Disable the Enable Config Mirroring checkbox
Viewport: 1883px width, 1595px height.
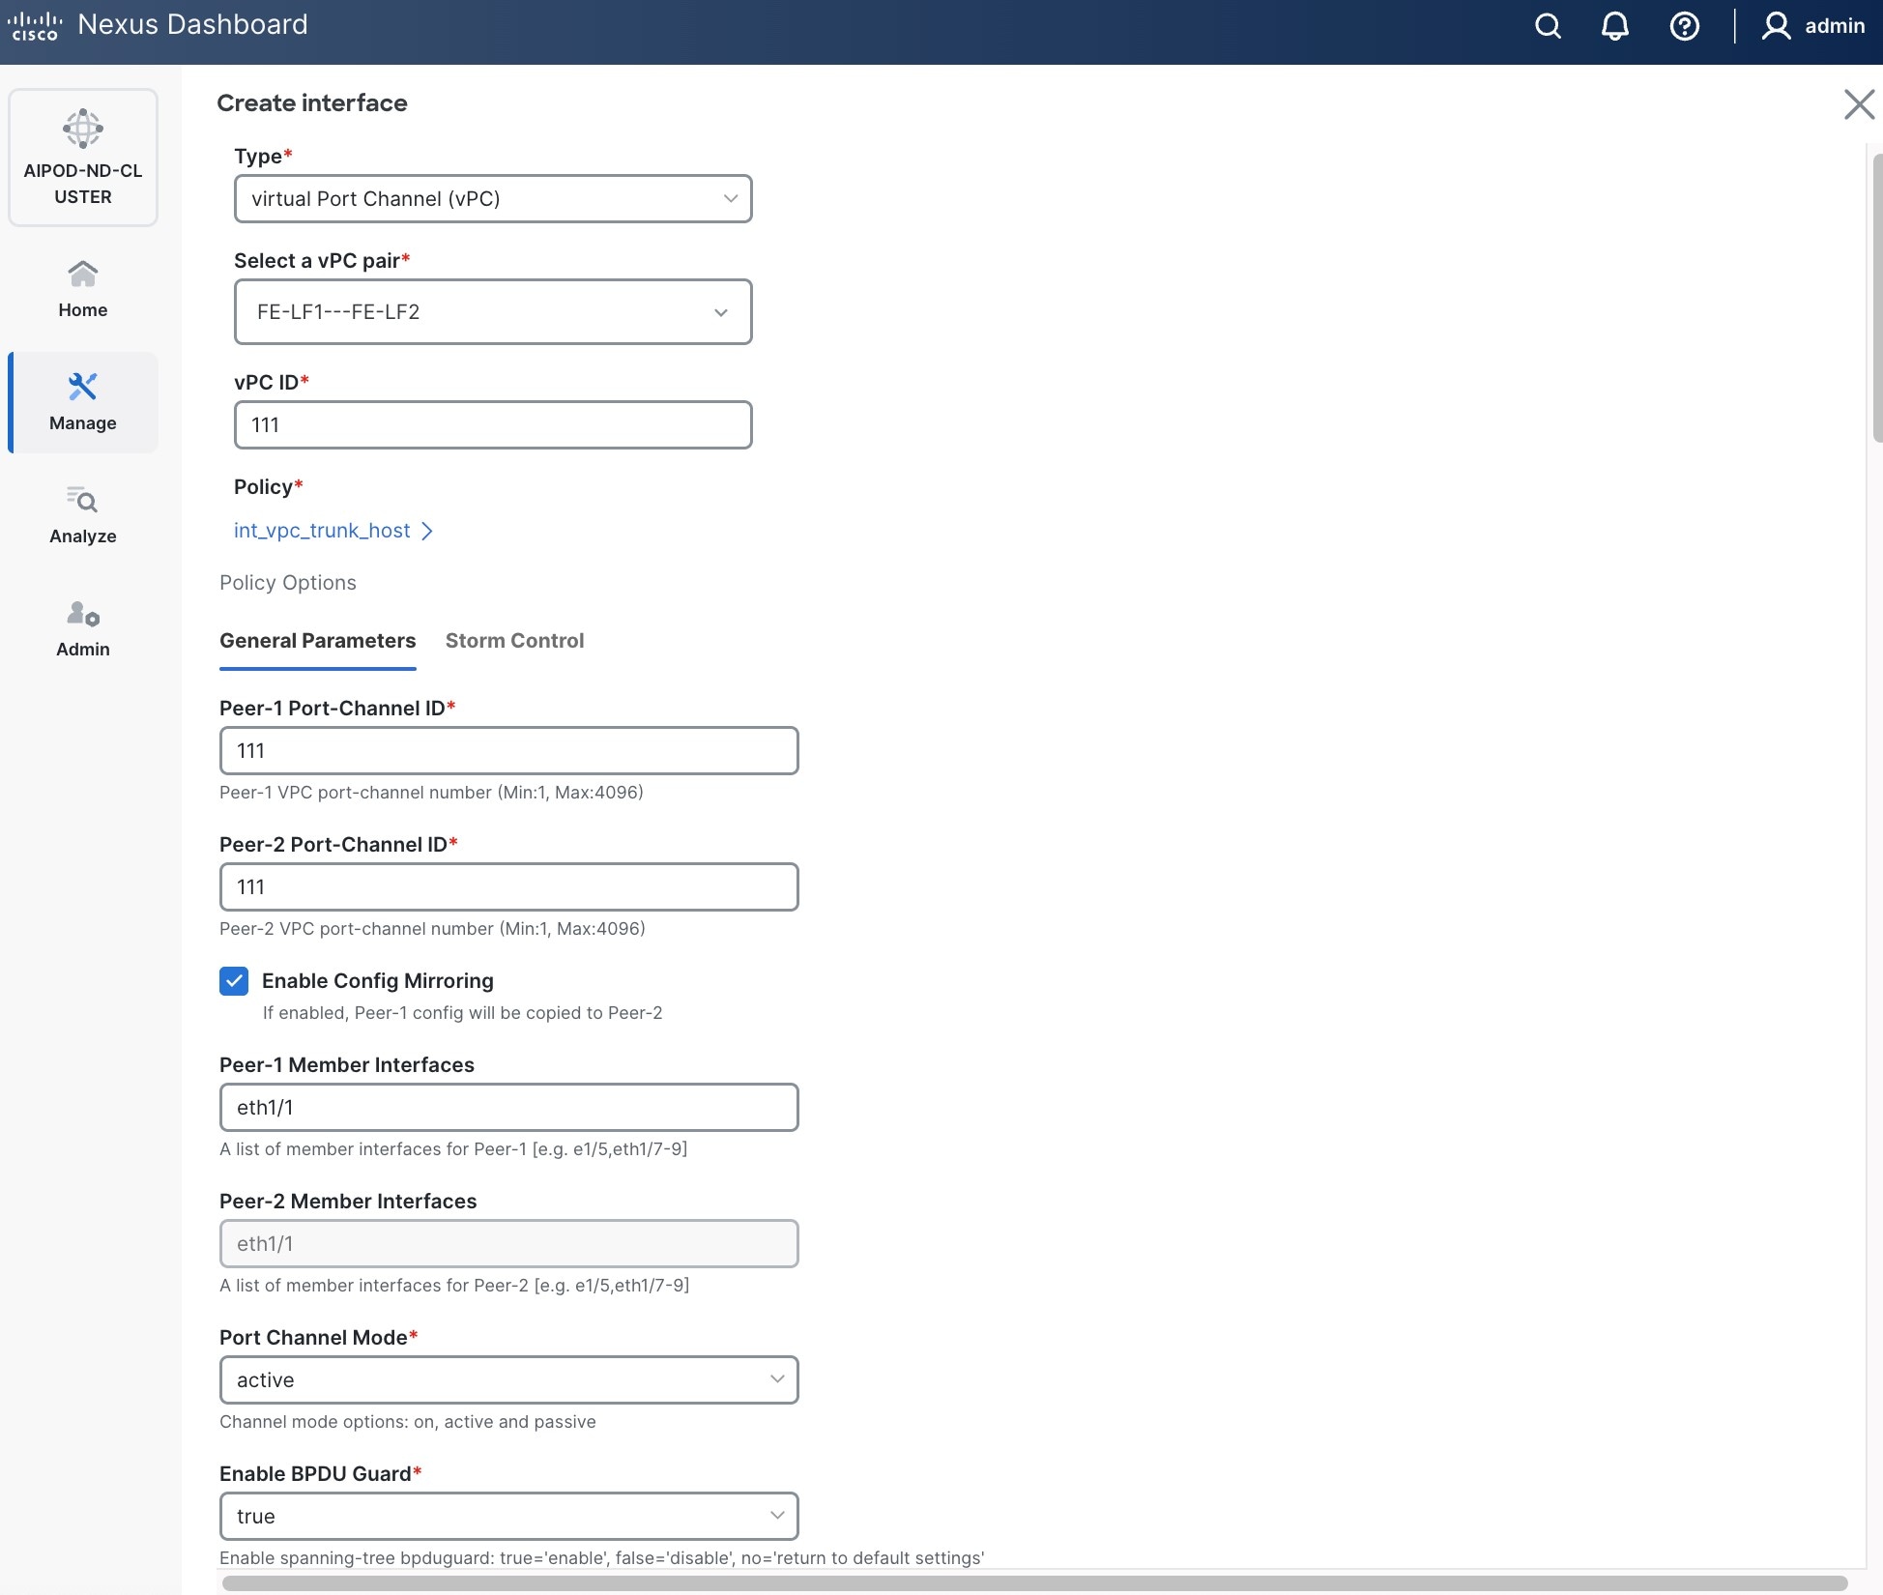click(x=234, y=980)
